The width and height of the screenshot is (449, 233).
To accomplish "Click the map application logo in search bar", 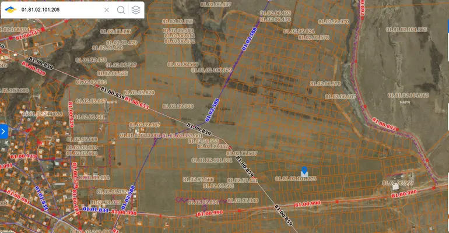I will tap(10, 10).
